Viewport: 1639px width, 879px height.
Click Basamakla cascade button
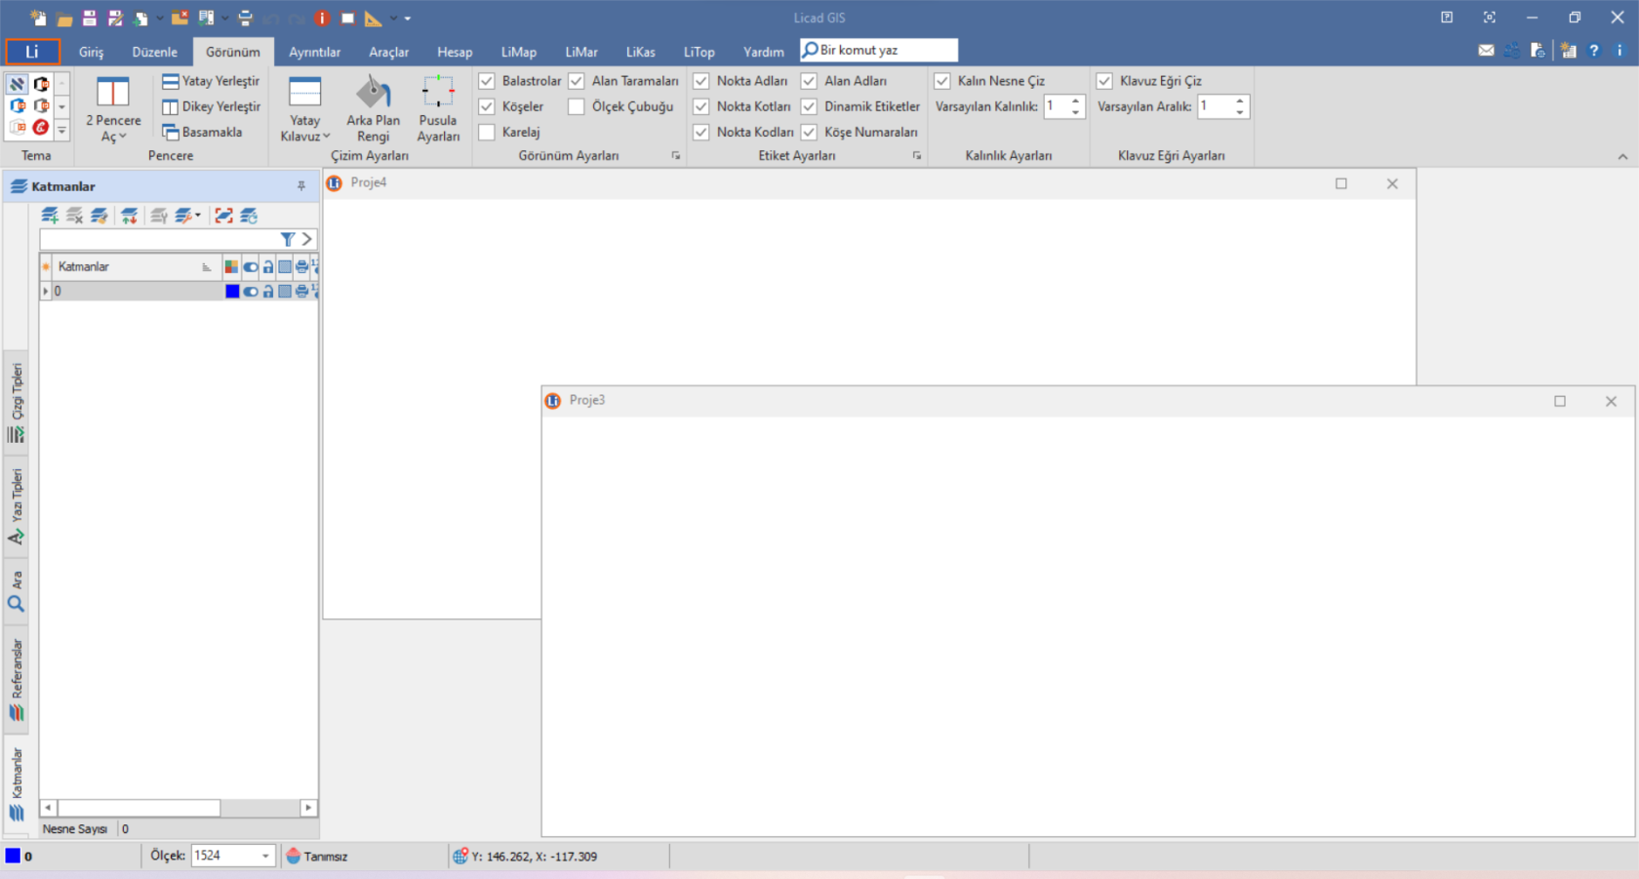pyautogui.click(x=202, y=132)
